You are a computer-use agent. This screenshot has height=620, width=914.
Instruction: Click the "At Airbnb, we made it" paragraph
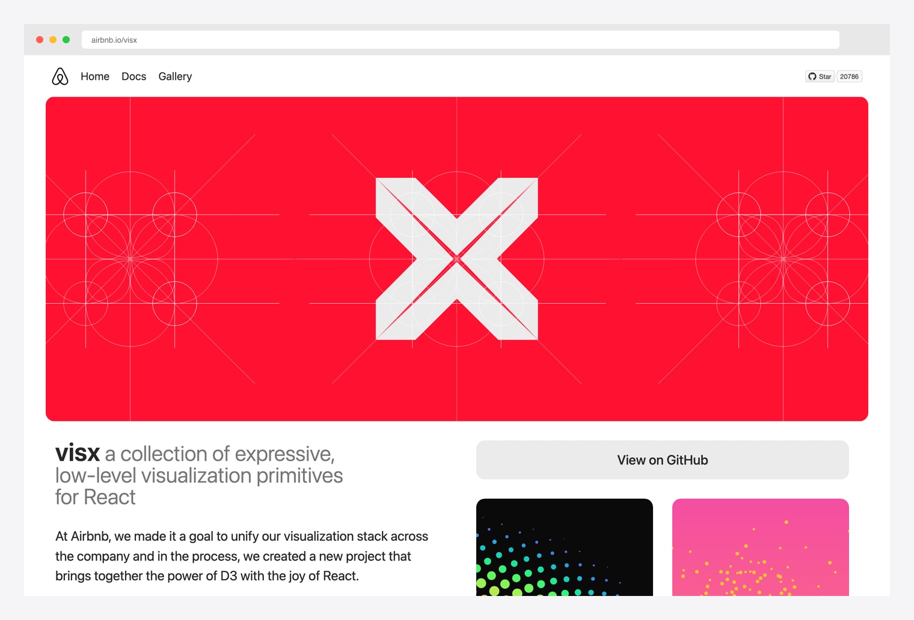(242, 556)
